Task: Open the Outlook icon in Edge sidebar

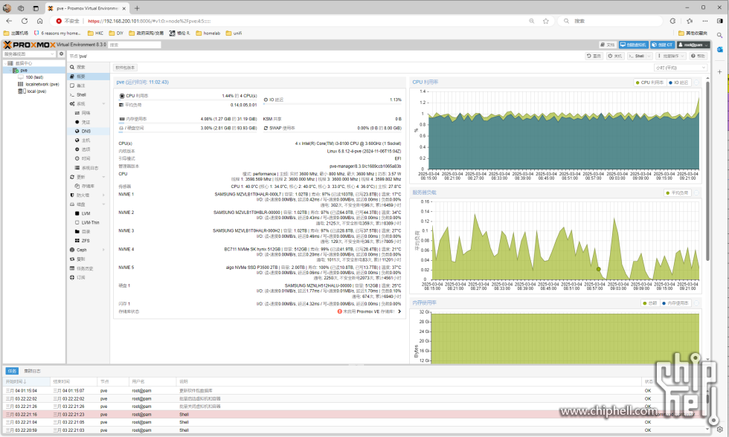Action: [720, 49]
